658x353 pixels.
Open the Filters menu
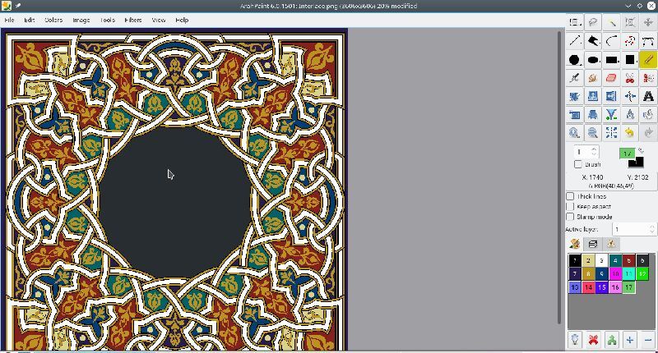(133, 20)
